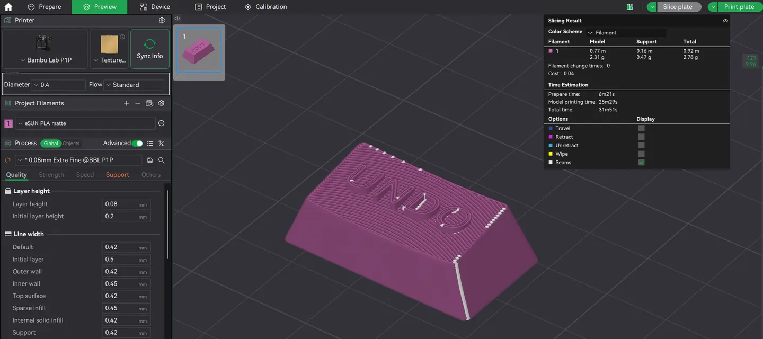Viewport: 763px width, 339px height.
Task: Open process settings list icon
Action: 150,144
